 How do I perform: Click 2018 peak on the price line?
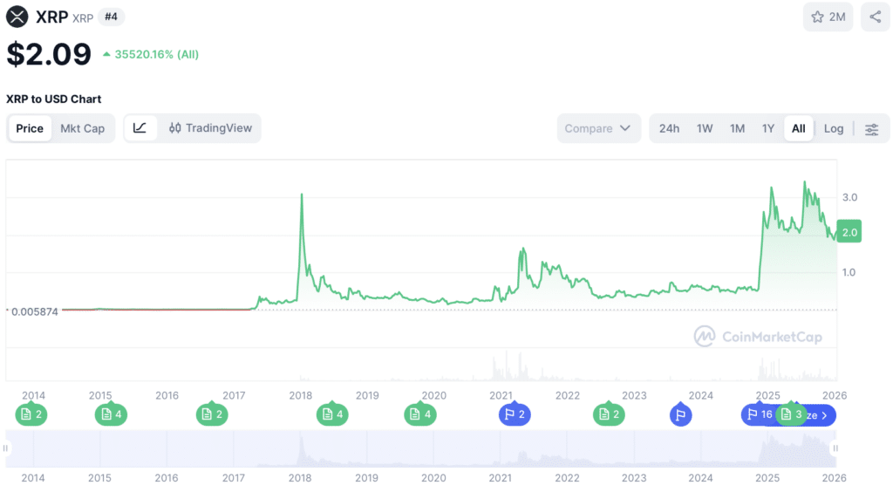[x=302, y=195]
